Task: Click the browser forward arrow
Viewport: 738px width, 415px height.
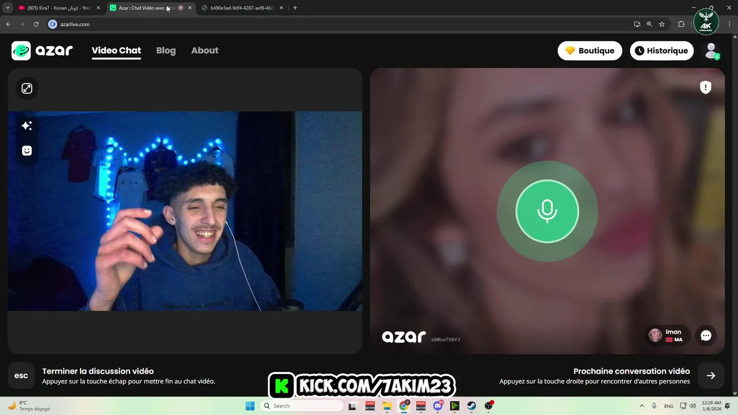Action: (x=22, y=24)
